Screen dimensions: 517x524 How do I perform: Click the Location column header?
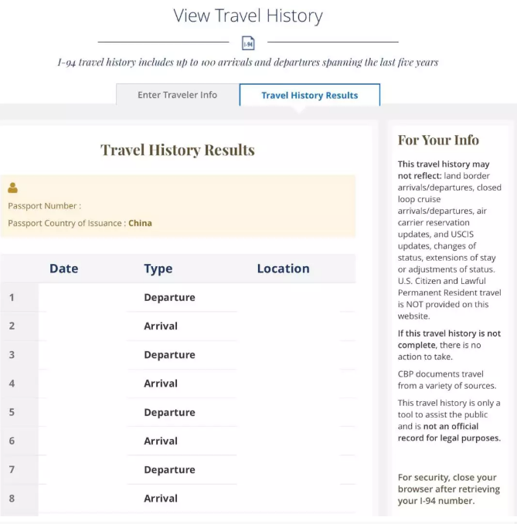[283, 269]
